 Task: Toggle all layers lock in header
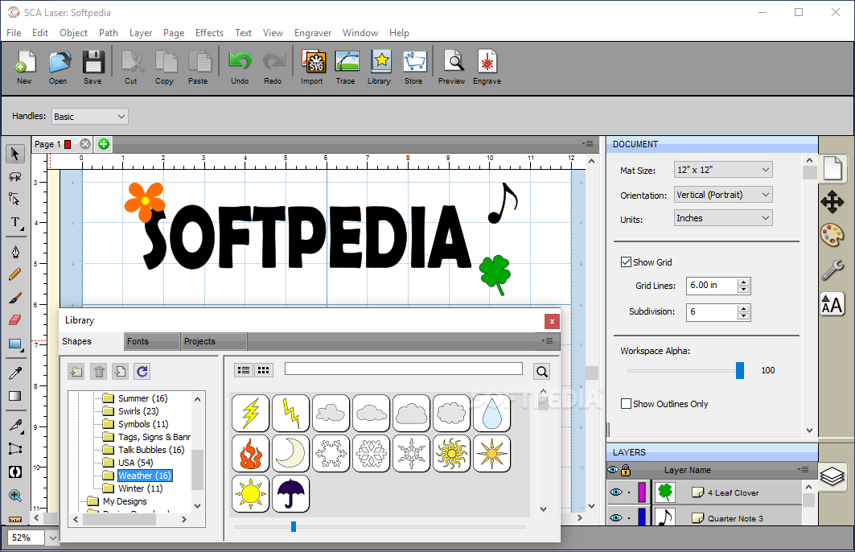pyautogui.click(x=626, y=470)
